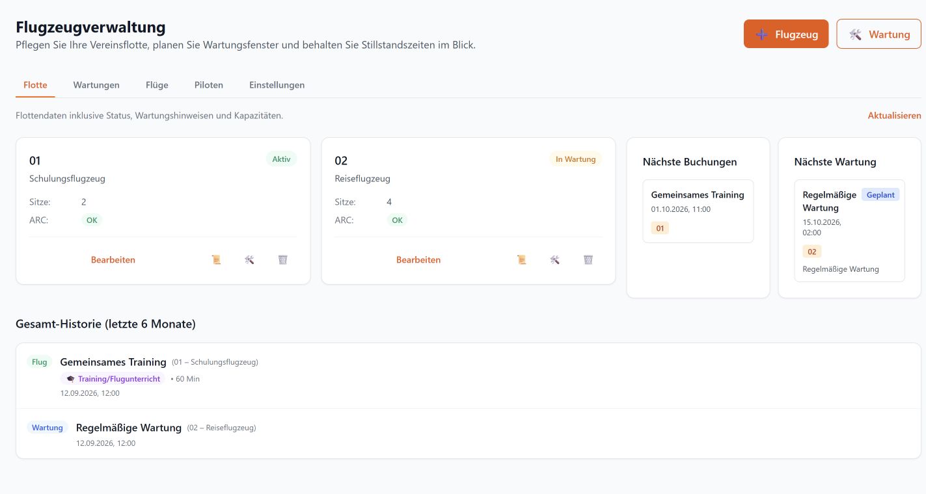926x494 pixels.
Task: Open the scroll history icon on aircraft 02
Action: (x=521, y=259)
